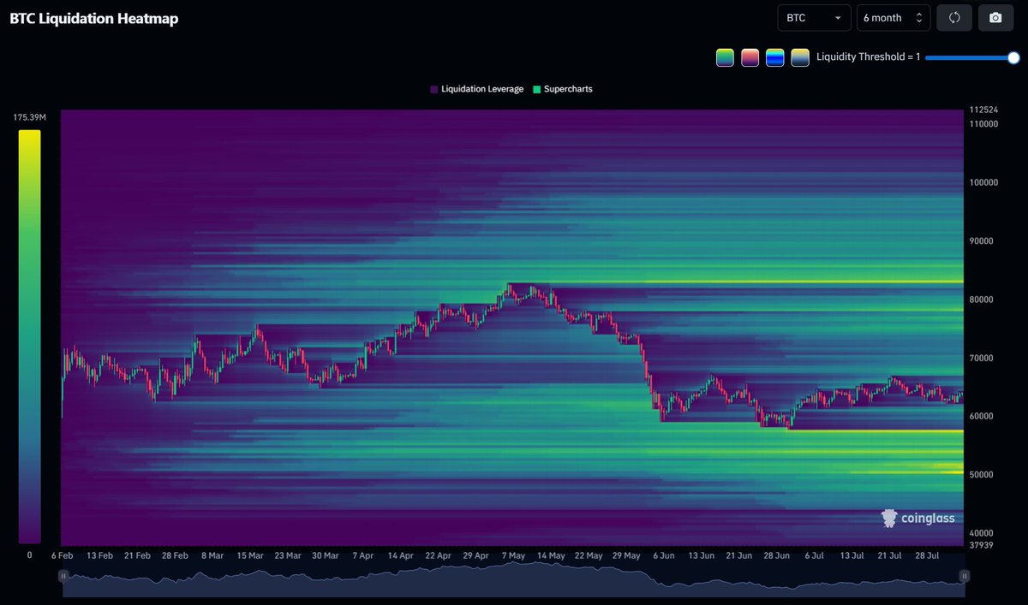Image resolution: width=1028 pixels, height=605 pixels.
Task: Click the 7 Apr date axis label
Action: pyautogui.click(x=362, y=555)
